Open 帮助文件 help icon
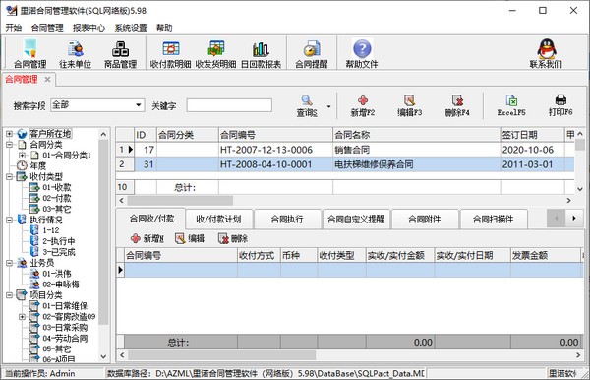 pyautogui.click(x=362, y=53)
